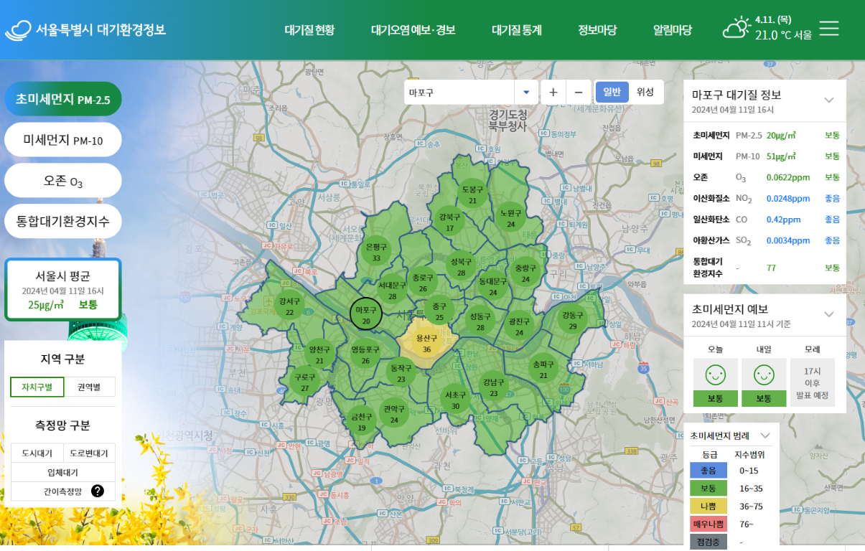Select 자치구별 region division

37,387
